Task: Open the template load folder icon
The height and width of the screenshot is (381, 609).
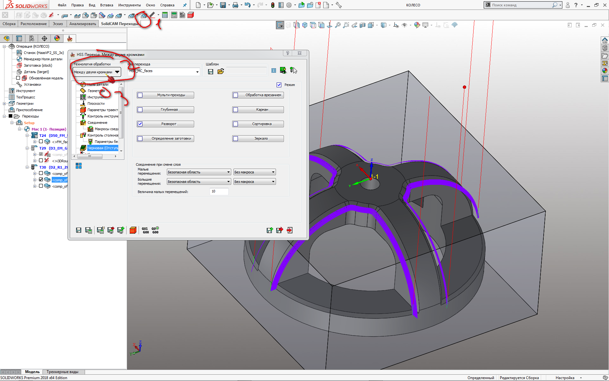Action: pyautogui.click(x=221, y=71)
